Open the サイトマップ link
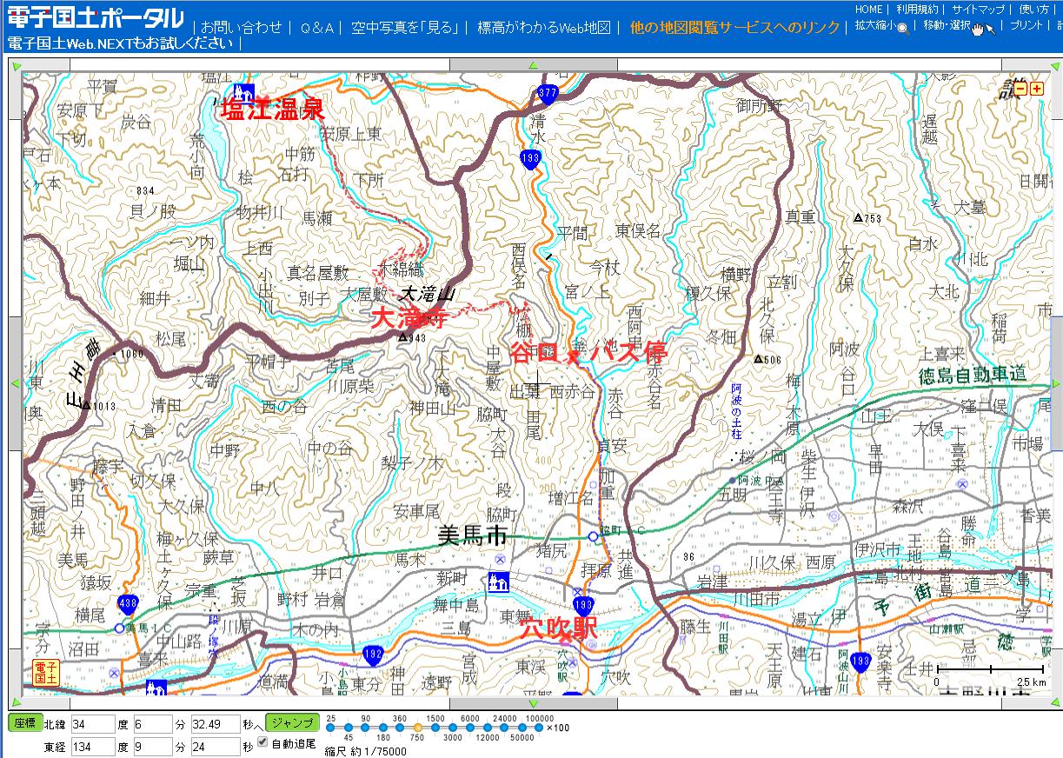Image resolution: width=1063 pixels, height=758 pixels. pos(978,9)
